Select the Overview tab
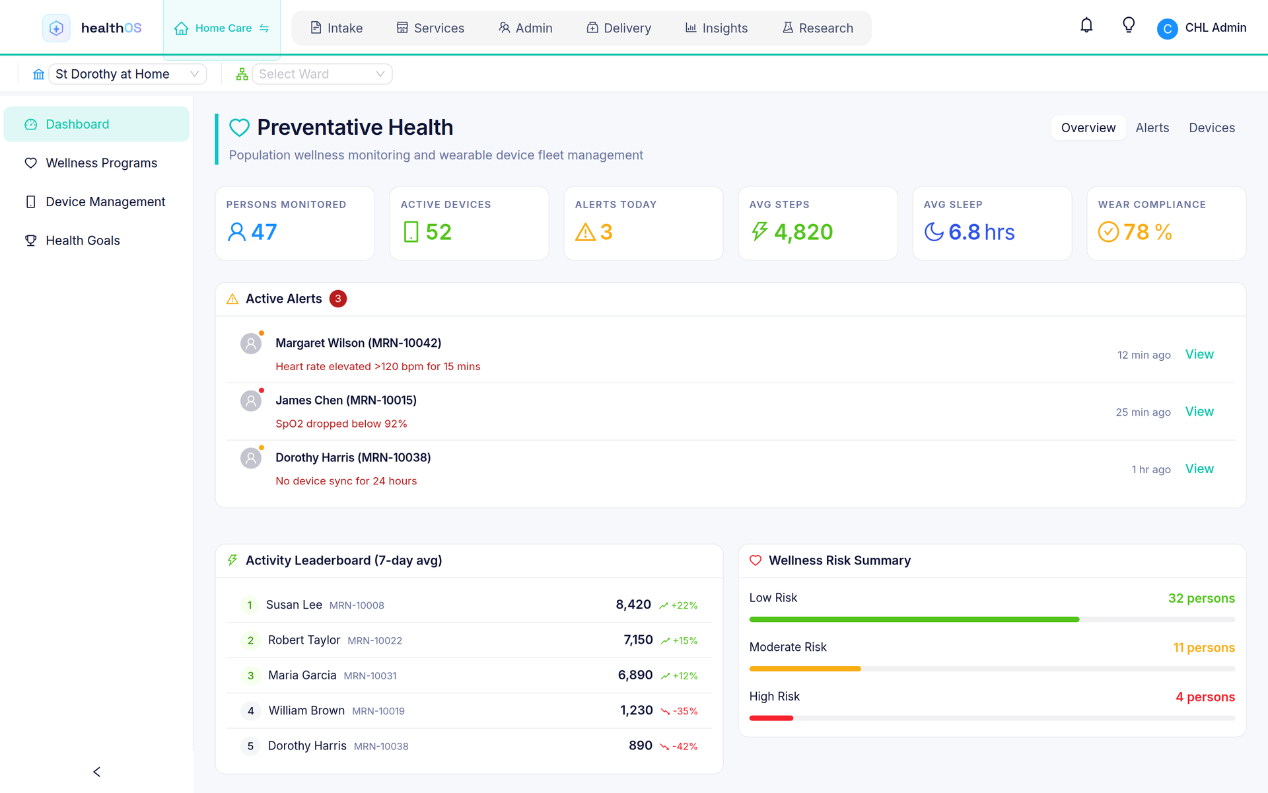This screenshot has height=793, width=1268. [1088, 128]
